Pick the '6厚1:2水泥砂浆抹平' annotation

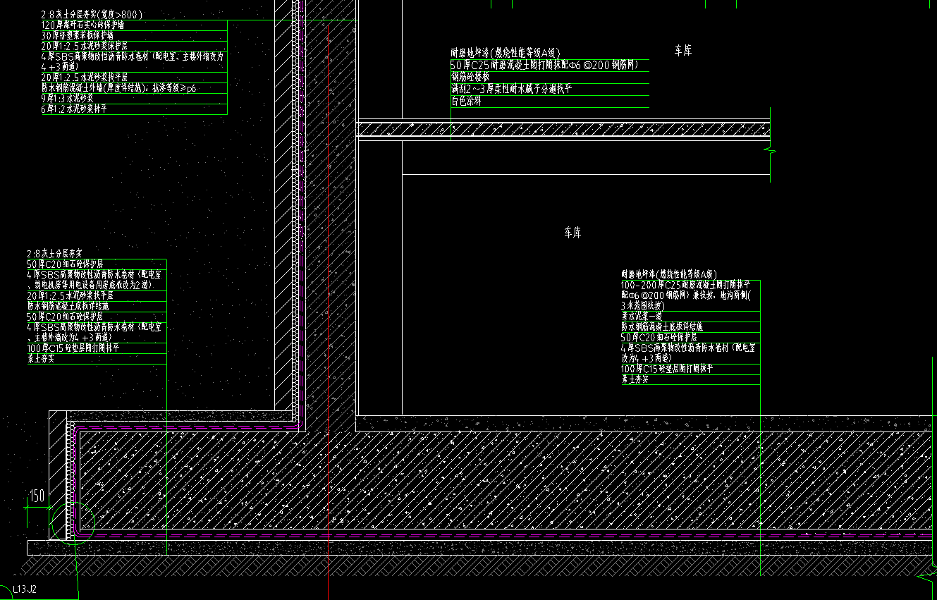coord(75,109)
